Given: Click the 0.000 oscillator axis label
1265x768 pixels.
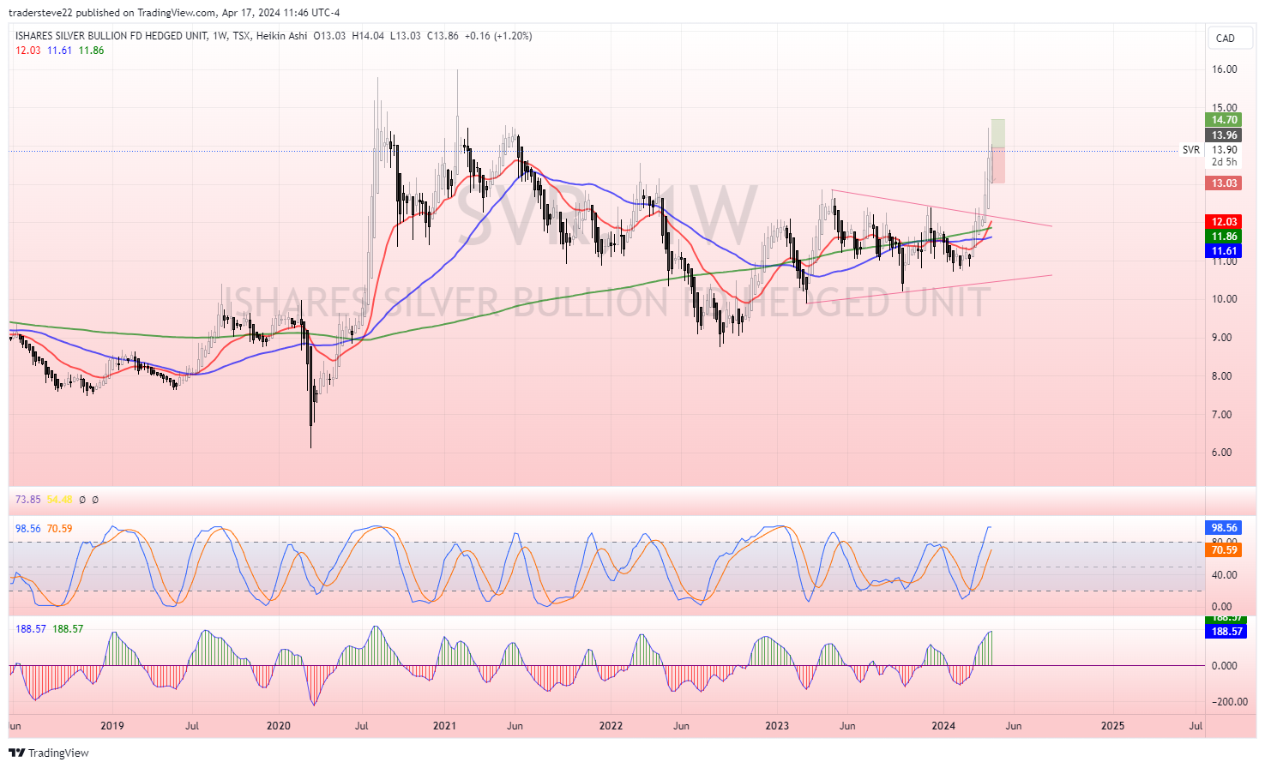Looking at the screenshot, I should click(1224, 666).
